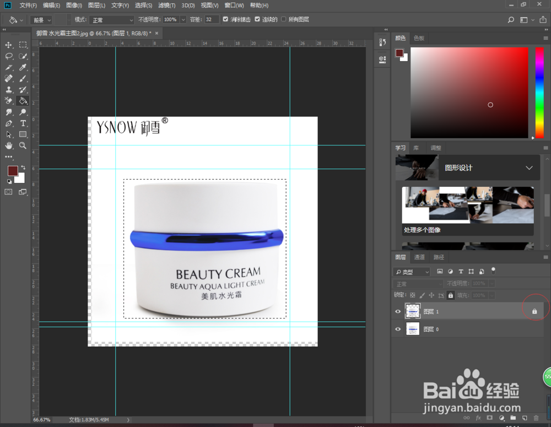This screenshot has width=551, height=427.
Task: Open the 前景 fill source dropdown
Action: click(x=42, y=20)
